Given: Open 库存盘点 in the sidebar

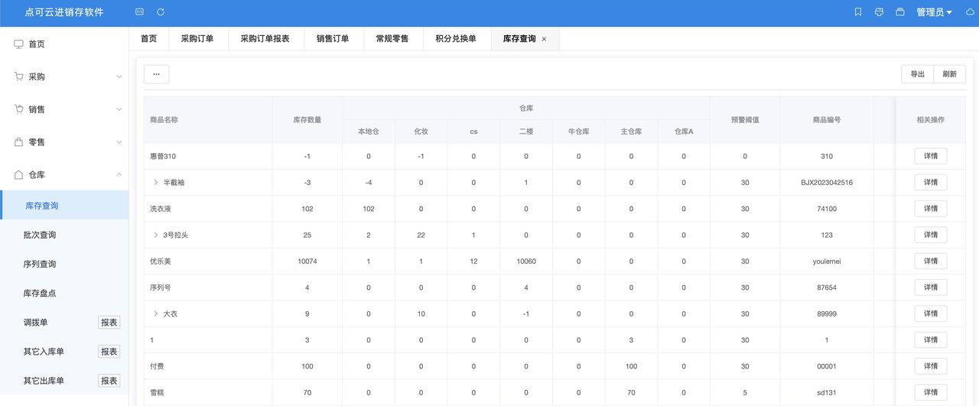Looking at the screenshot, I should pyautogui.click(x=64, y=293).
